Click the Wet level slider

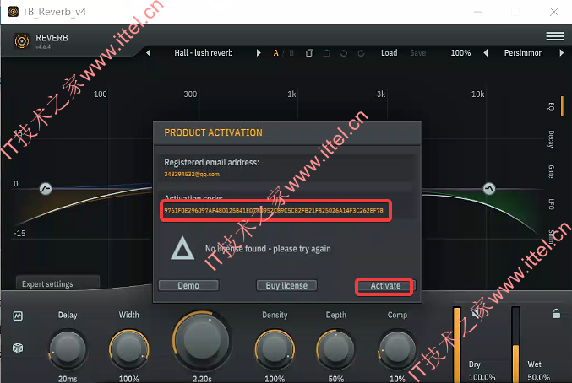click(x=515, y=344)
